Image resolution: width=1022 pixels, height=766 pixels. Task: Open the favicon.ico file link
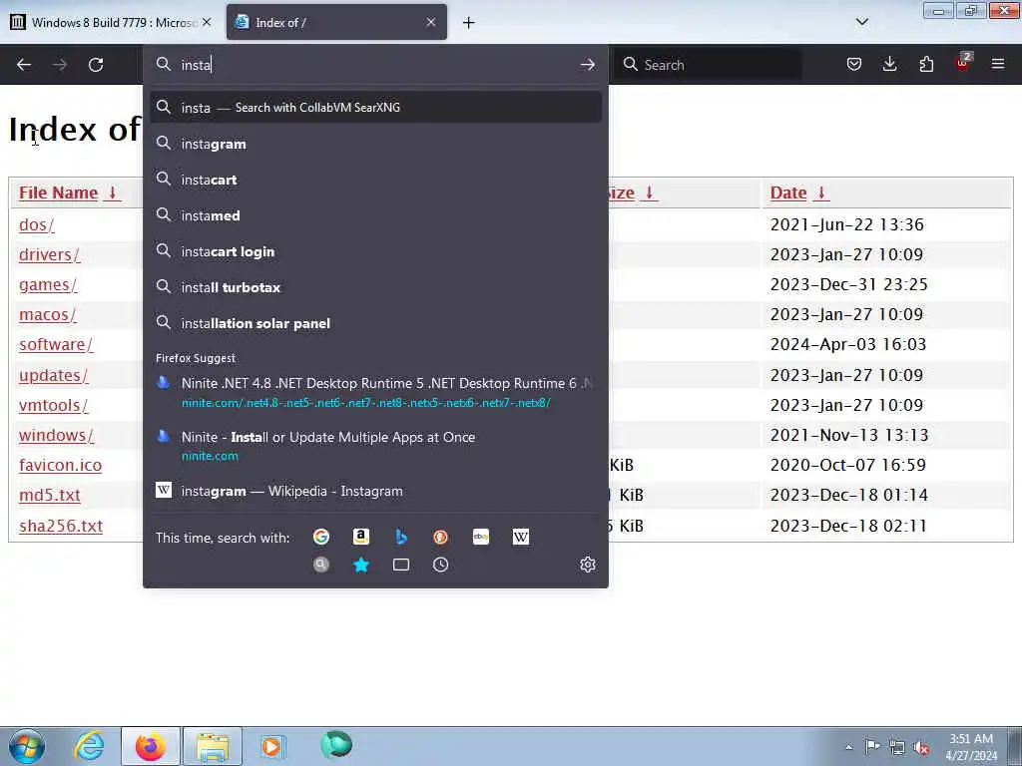point(61,465)
